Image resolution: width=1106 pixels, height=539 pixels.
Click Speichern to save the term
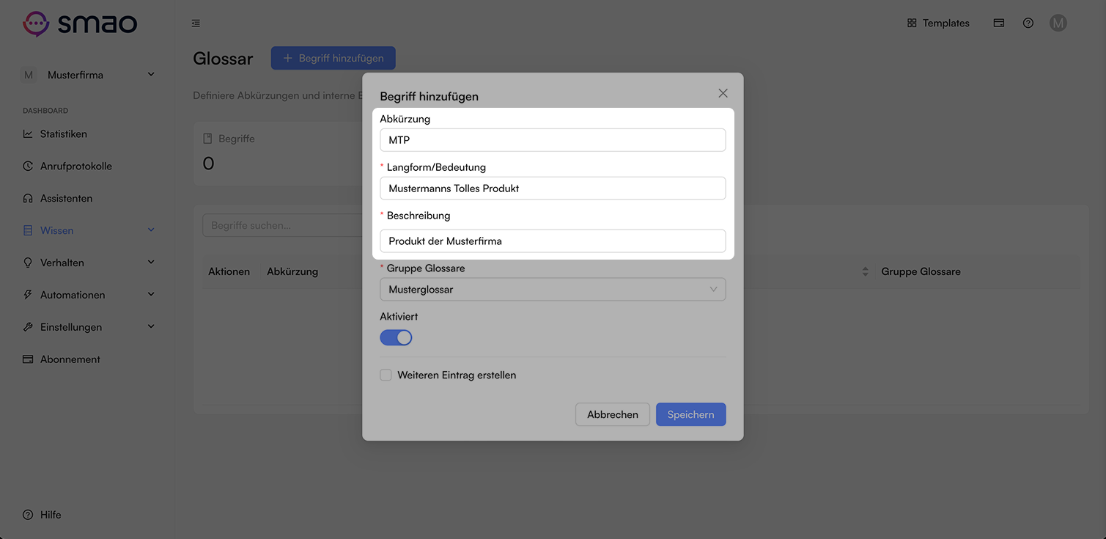pos(690,414)
